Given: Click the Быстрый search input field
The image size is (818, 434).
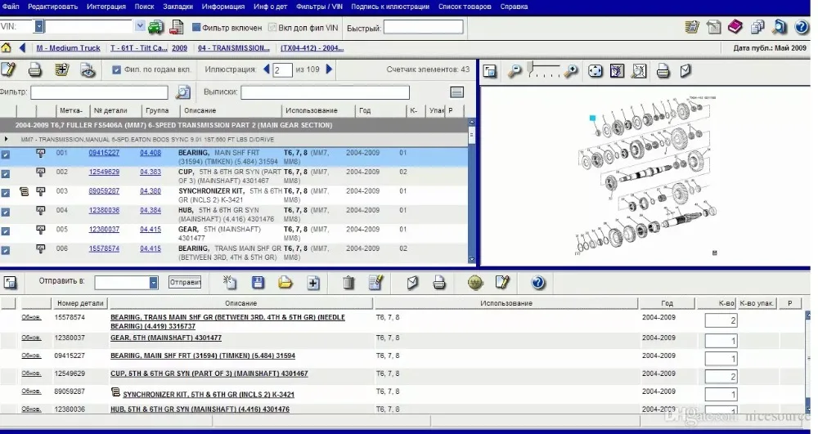Looking at the screenshot, I should click(423, 27).
